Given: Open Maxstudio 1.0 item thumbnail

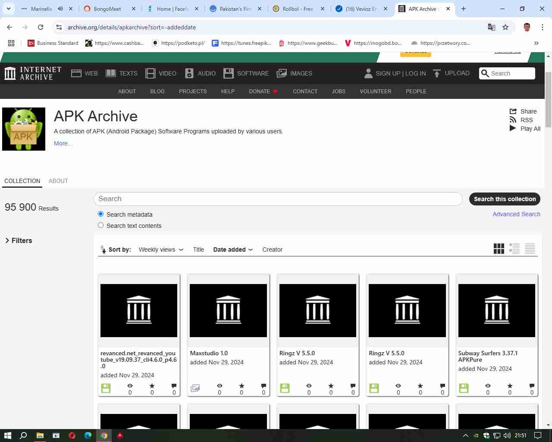Looking at the screenshot, I should pos(229,310).
